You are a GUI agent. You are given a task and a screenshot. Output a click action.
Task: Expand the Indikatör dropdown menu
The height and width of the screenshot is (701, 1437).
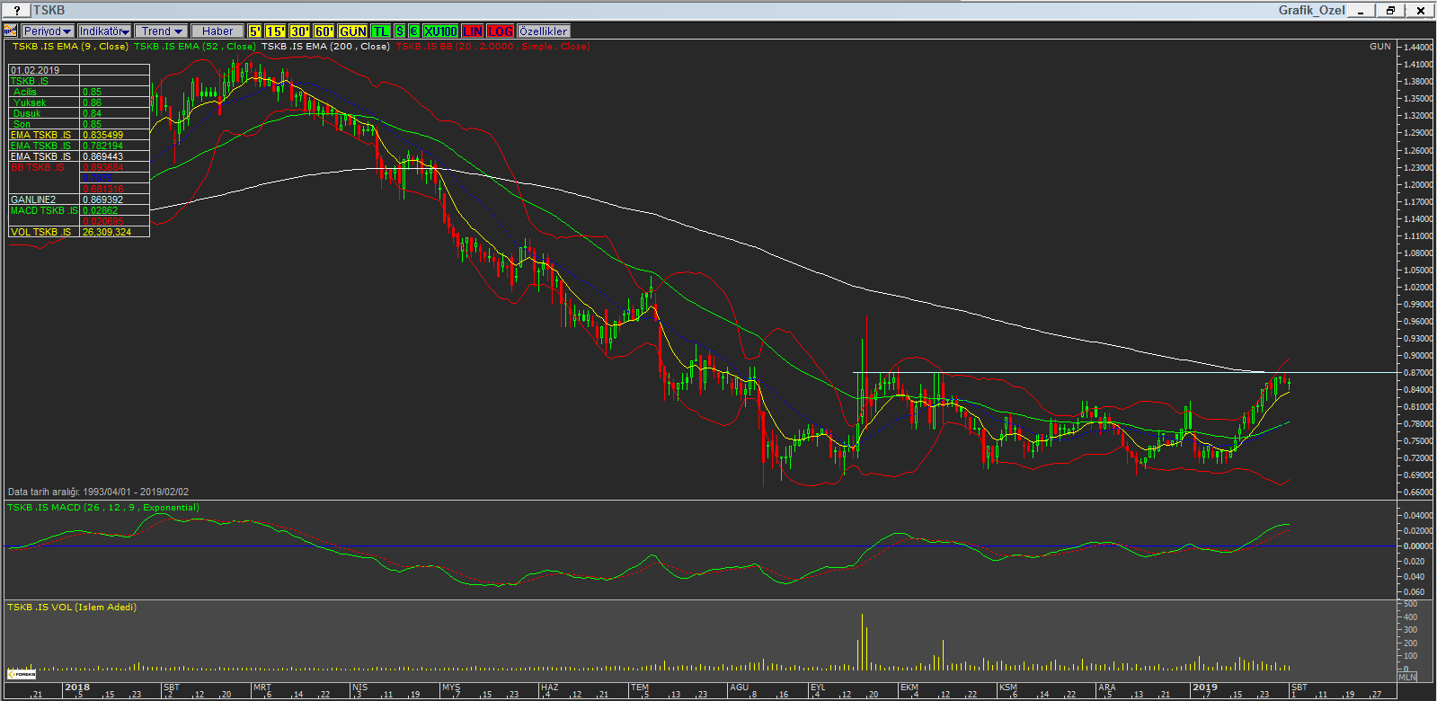105,31
